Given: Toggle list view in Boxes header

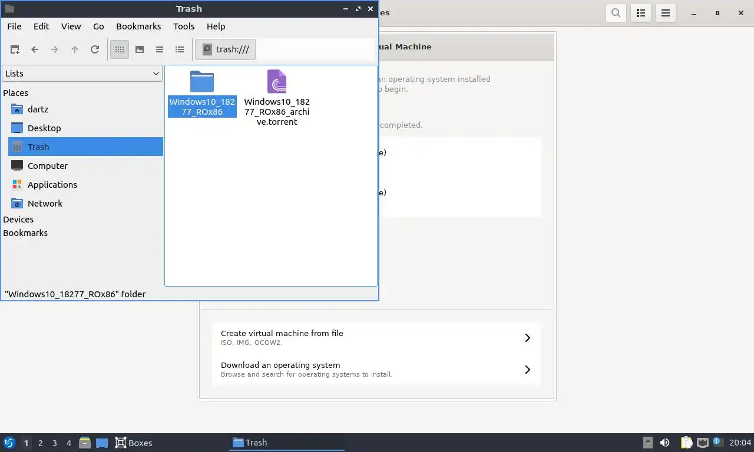Looking at the screenshot, I should click(x=641, y=13).
